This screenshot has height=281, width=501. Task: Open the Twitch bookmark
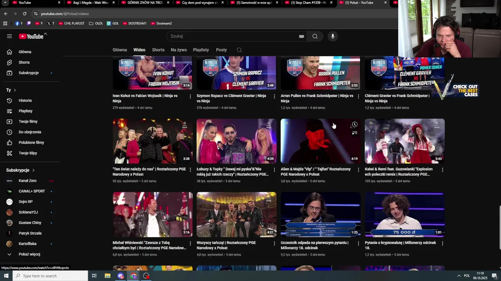coord(29,23)
